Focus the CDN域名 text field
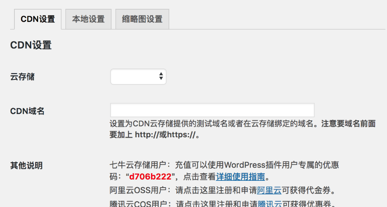Image resolution: width=387 pixels, height=207 pixels. coord(212,110)
